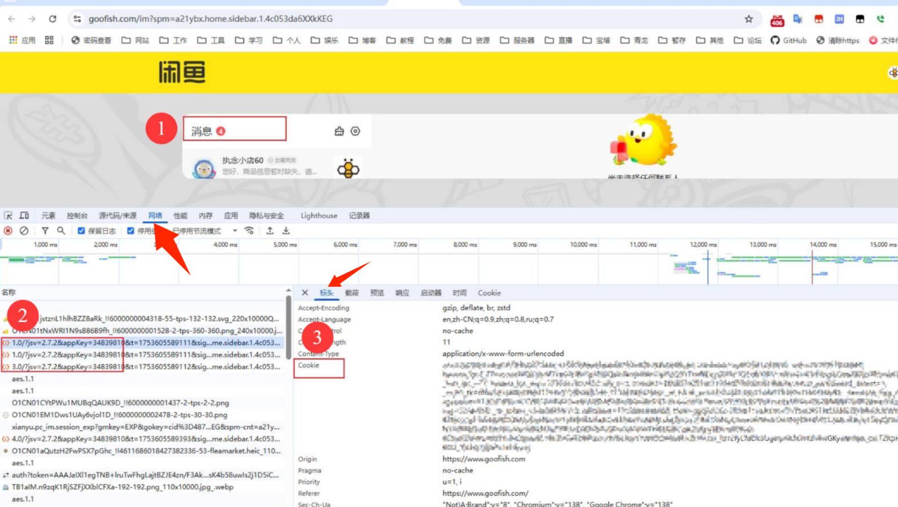Viewport: 898px width, 507px height.
Task: Click the export HAR download icon
Action: pos(286,231)
